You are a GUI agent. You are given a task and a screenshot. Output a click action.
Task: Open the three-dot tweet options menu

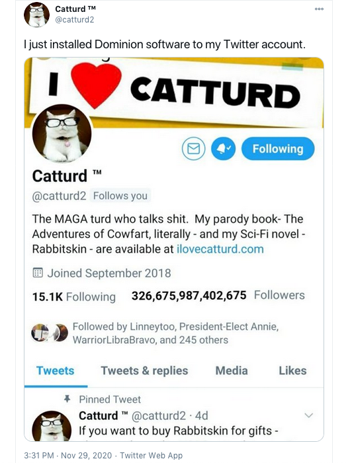pyautogui.click(x=319, y=9)
